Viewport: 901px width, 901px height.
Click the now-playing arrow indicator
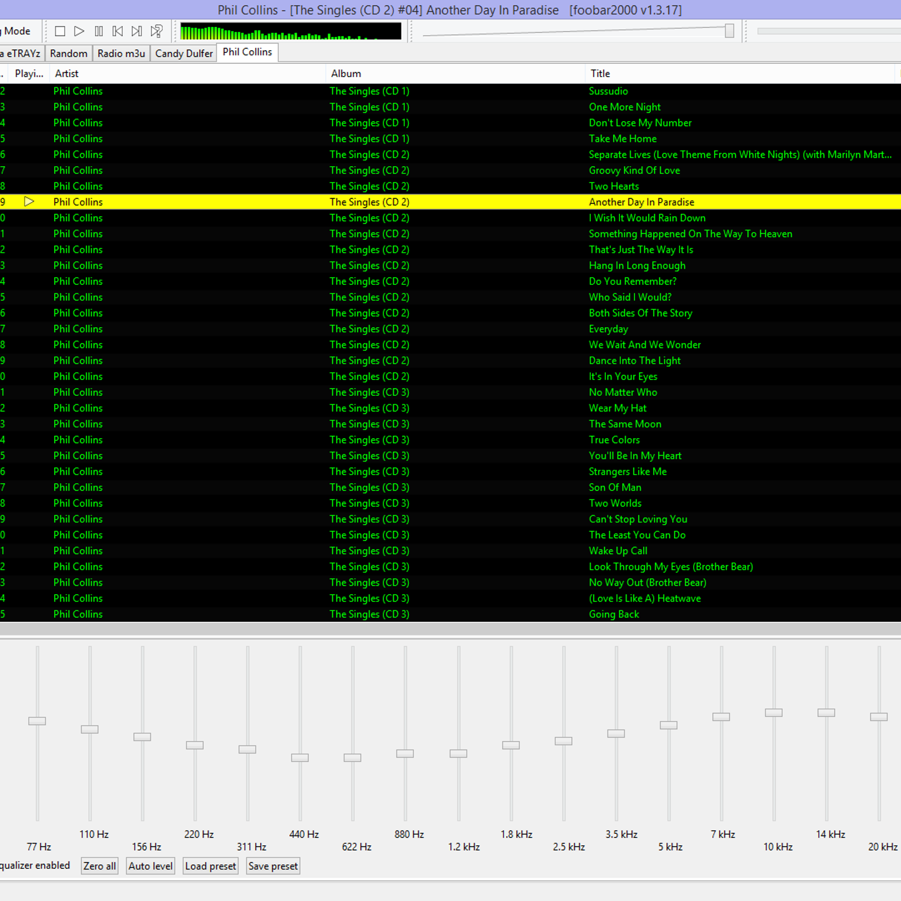[29, 202]
